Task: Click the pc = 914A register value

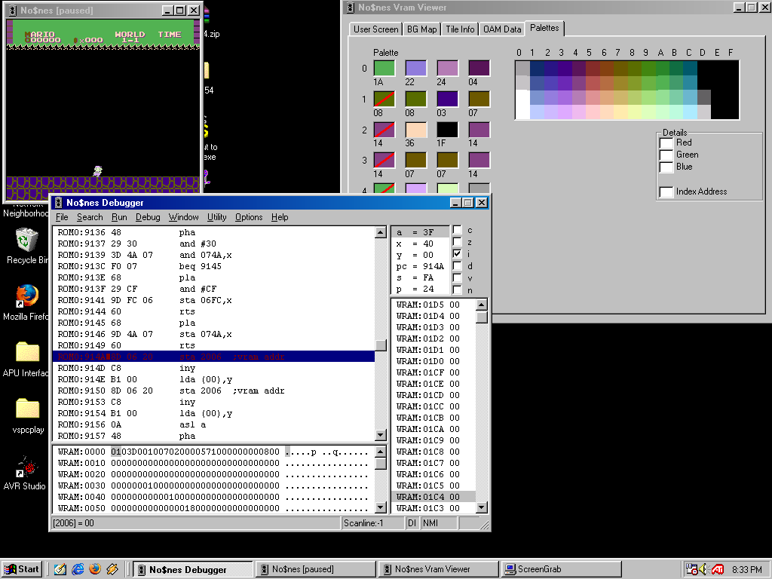Action: pos(420,266)
